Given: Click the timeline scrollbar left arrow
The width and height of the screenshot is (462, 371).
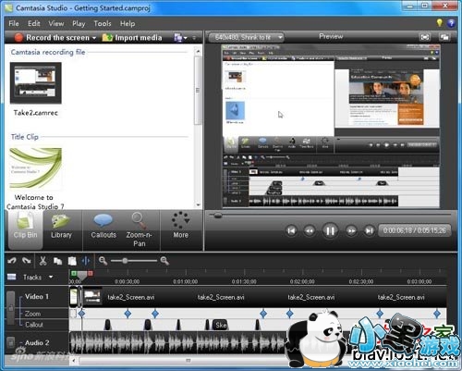Looking at the screenshot, I should [x=74, y=360].
